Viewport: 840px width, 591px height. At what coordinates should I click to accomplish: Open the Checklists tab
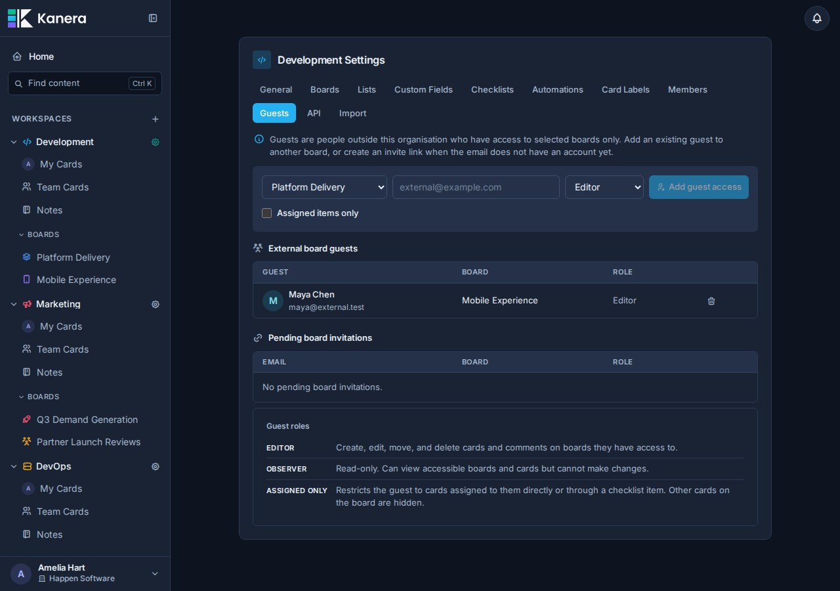[x=492, y=89]
